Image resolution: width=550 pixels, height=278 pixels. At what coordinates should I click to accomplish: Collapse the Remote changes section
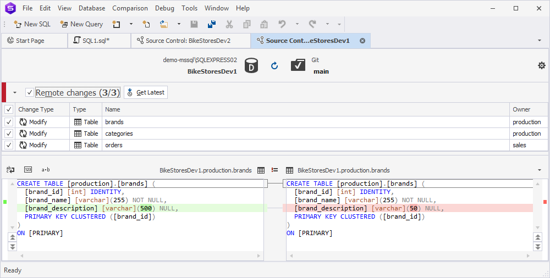tap(15, 92)
